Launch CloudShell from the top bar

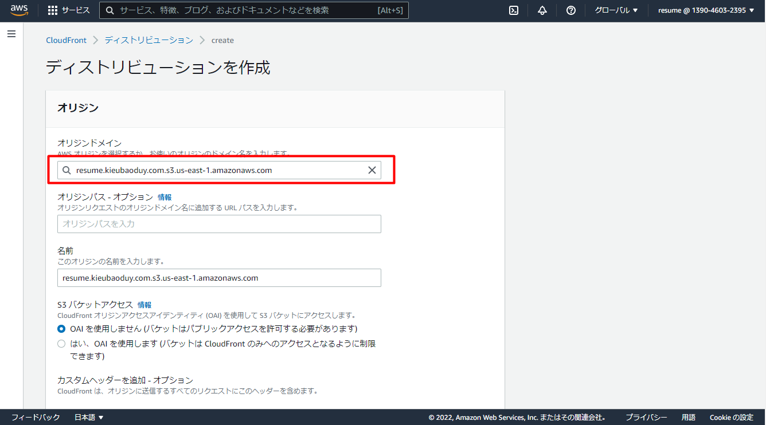[x=514, y=10]
